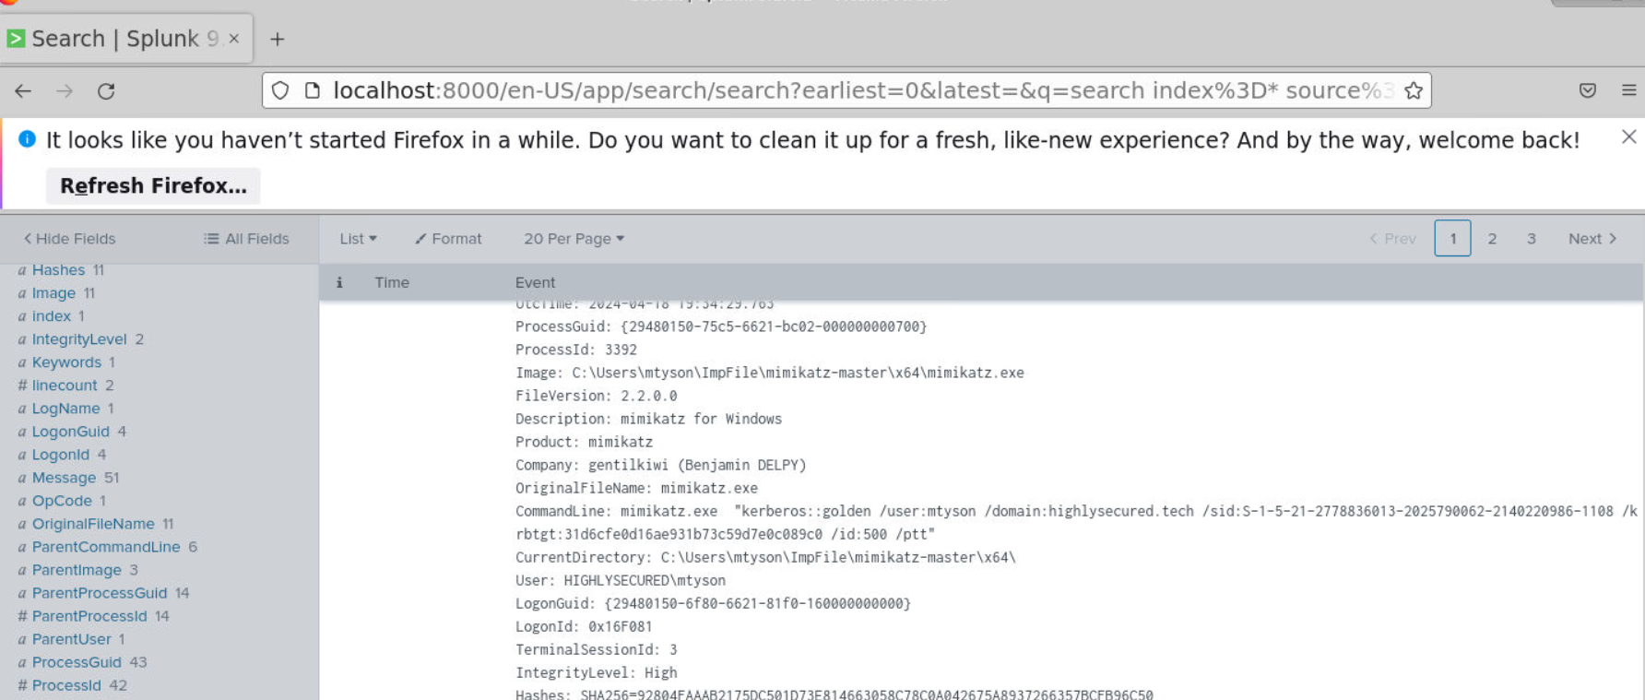
Task: Open the Keywords field summary
Action: pos(66,362)
